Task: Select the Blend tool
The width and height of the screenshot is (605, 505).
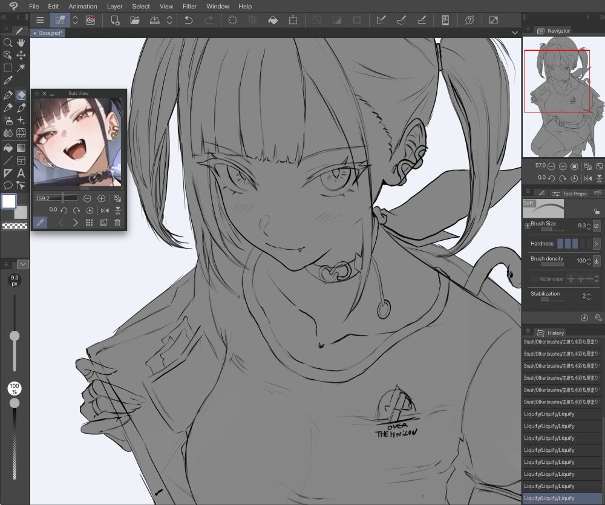Action: [x=8, y=133]
